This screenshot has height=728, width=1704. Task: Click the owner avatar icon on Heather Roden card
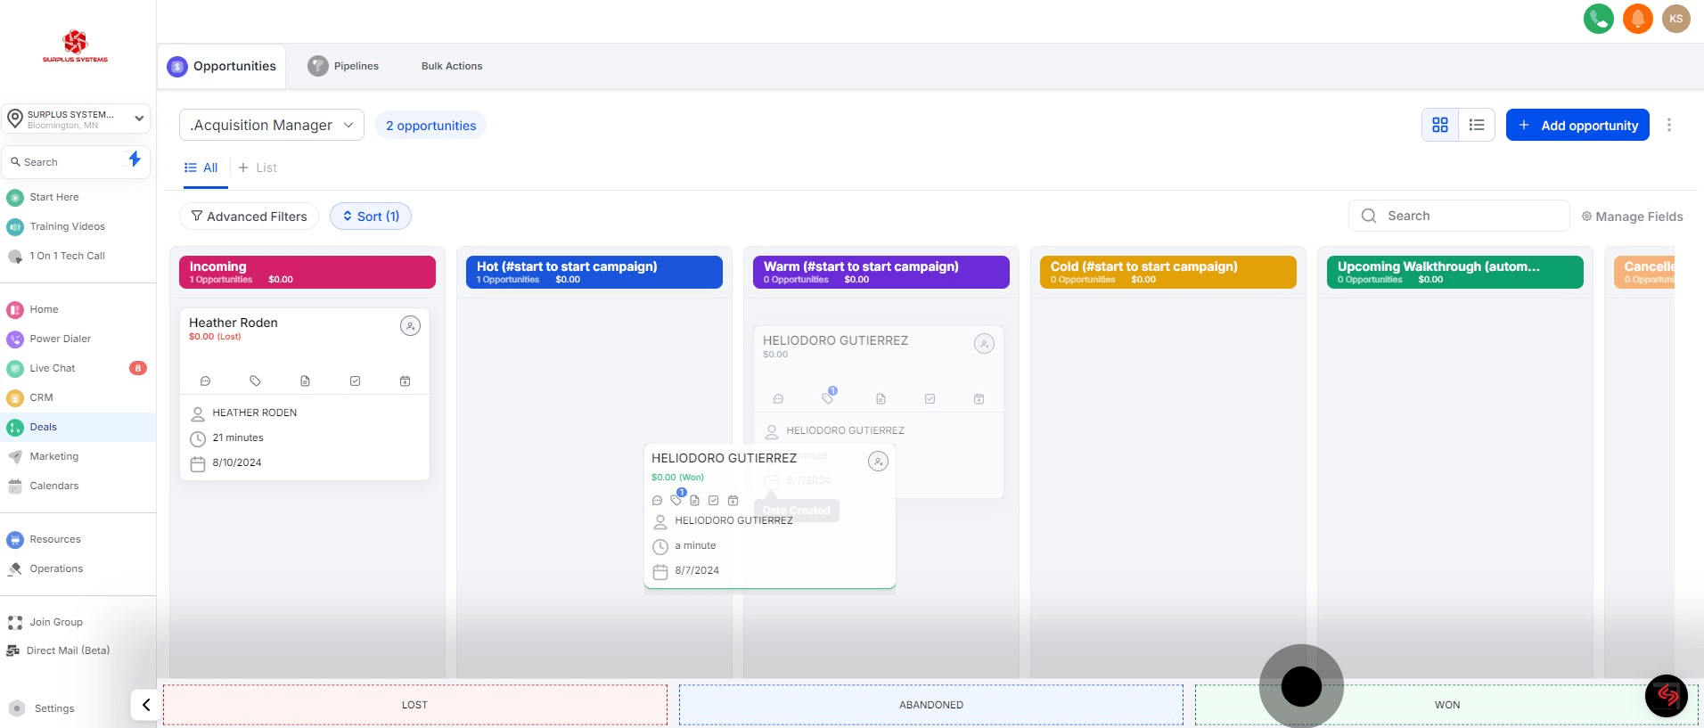pos(410,326)
